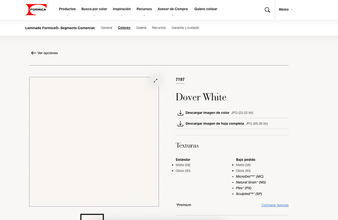
Task: Open the México country dropdown
Action: coord(285,10)
